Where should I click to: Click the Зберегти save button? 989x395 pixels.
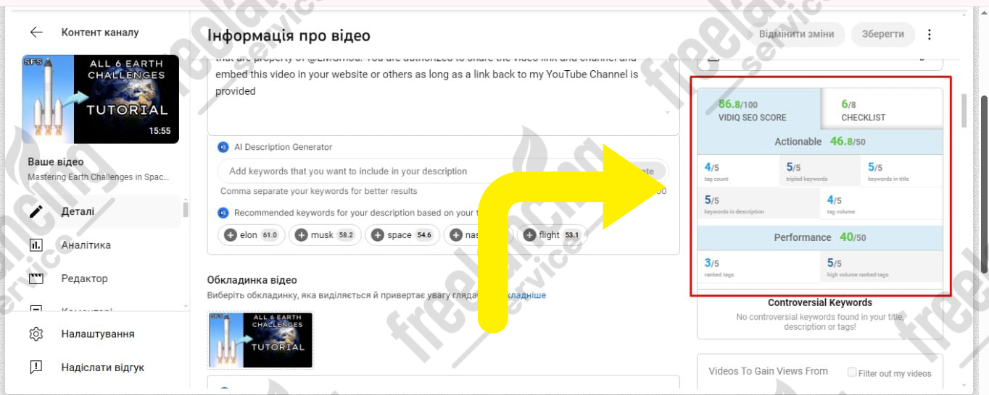882,34
